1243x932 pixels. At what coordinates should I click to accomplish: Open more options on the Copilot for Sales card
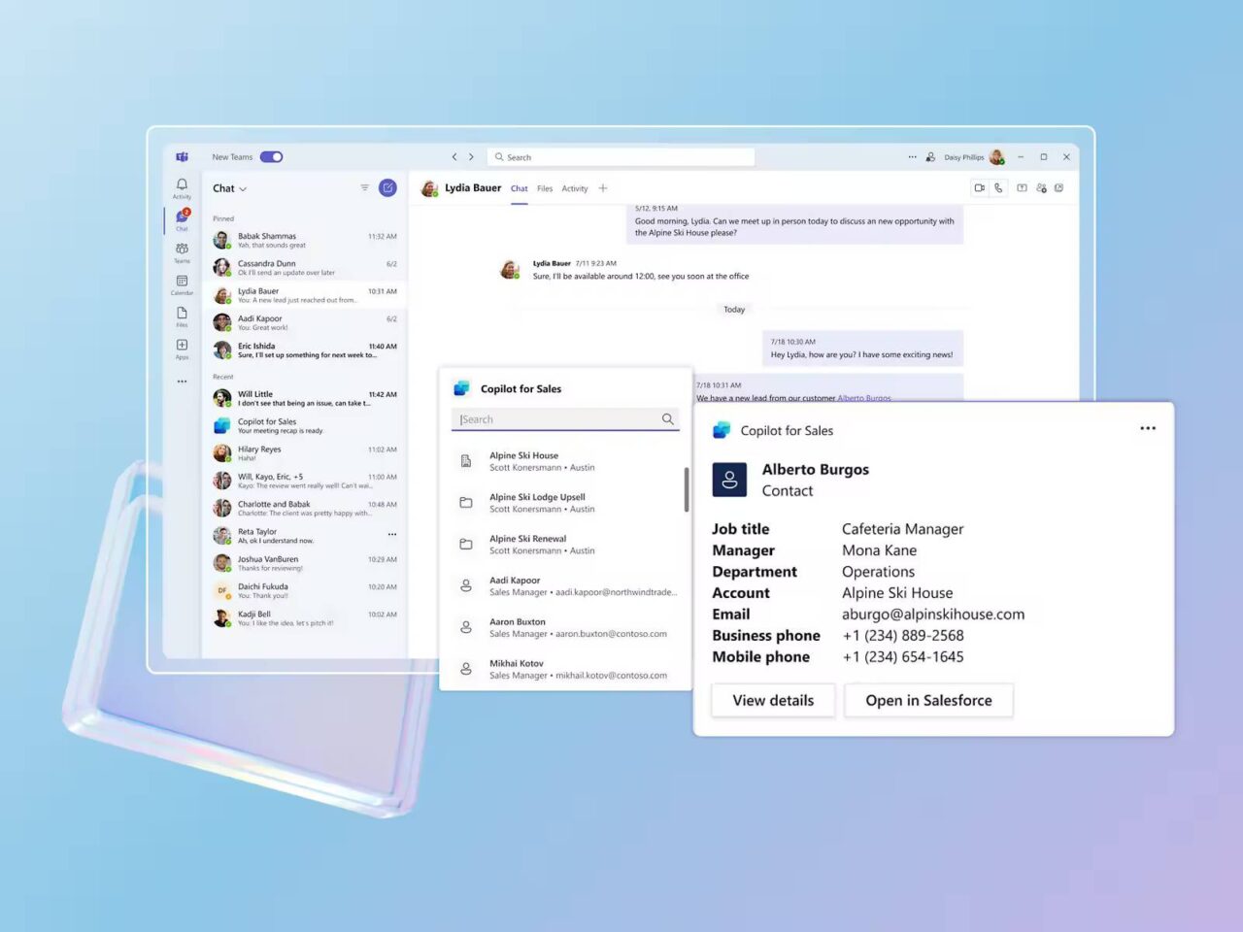(1148, 427)
